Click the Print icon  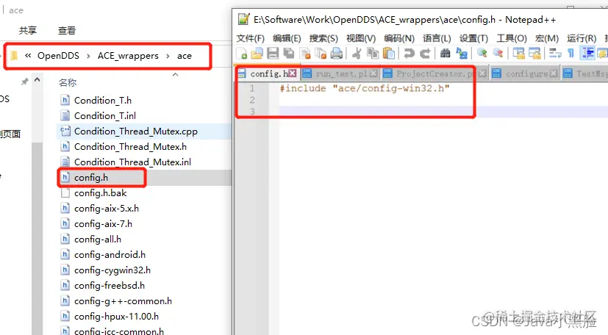click(337, 53)
